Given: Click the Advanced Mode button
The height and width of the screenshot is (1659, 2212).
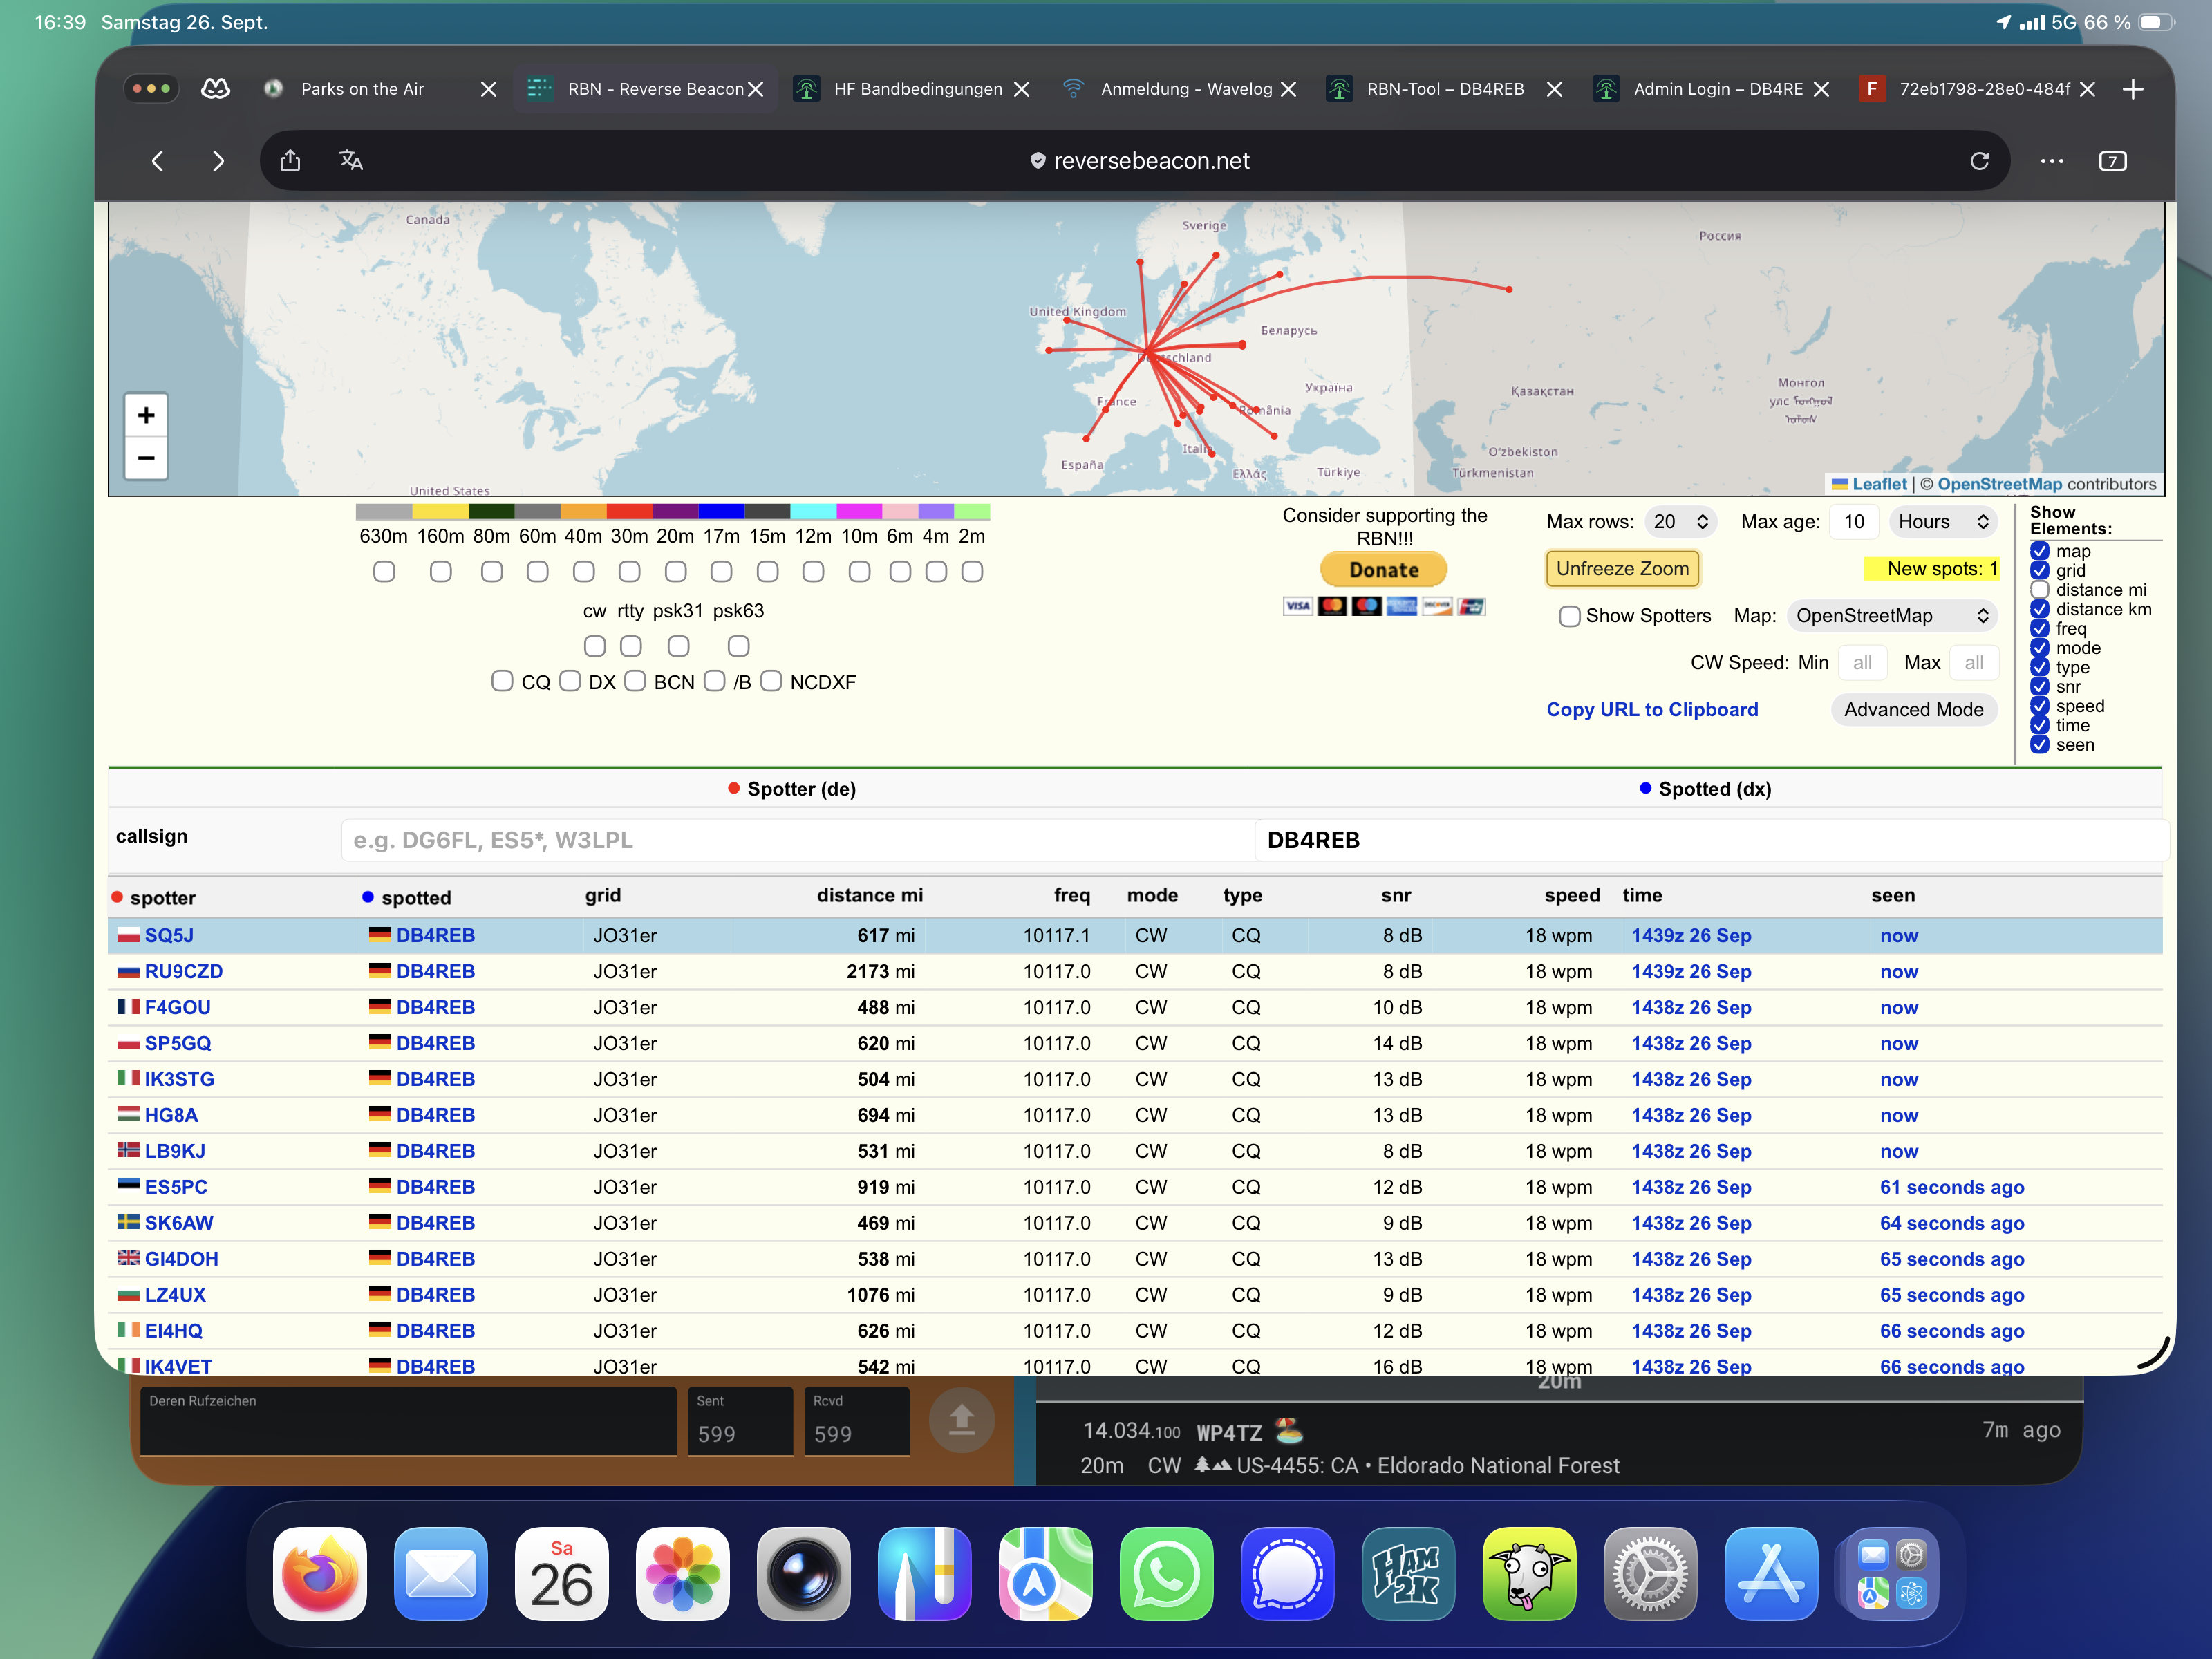Looking at the screenshot, I should pyautogui.click(x=1914, y=709).
